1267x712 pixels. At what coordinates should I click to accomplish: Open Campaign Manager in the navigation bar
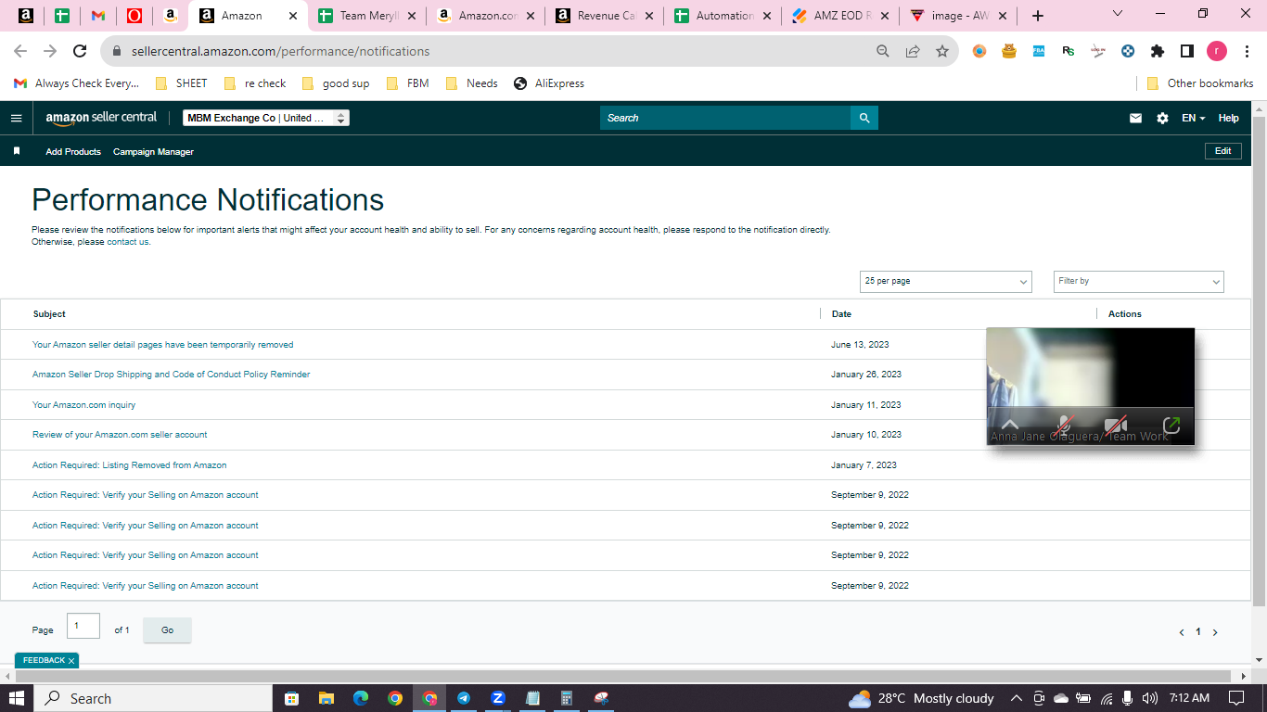153,151
